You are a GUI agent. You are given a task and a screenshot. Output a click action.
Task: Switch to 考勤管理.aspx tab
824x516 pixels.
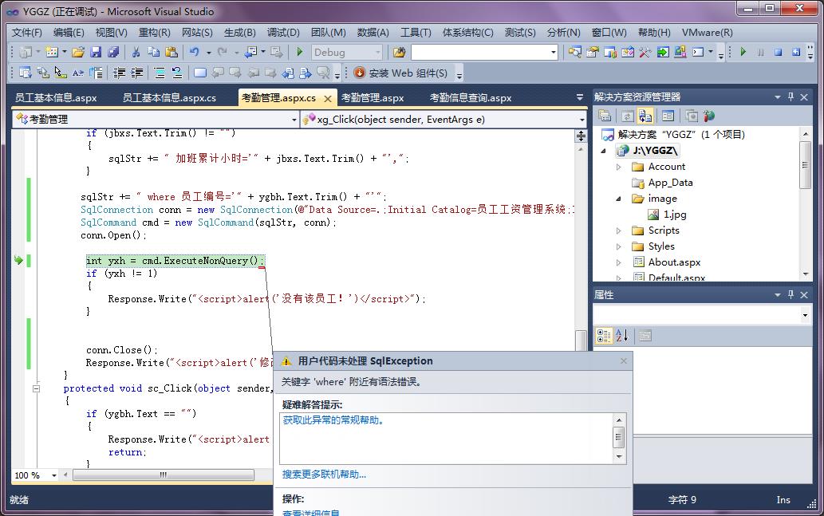point(373,98)
